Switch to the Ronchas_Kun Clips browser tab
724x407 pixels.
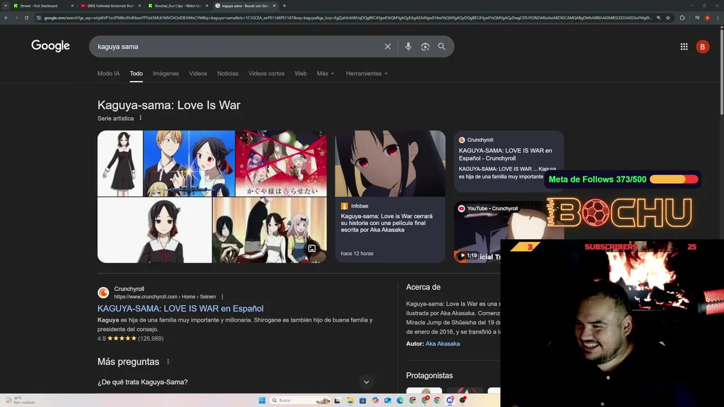(178, 6)
